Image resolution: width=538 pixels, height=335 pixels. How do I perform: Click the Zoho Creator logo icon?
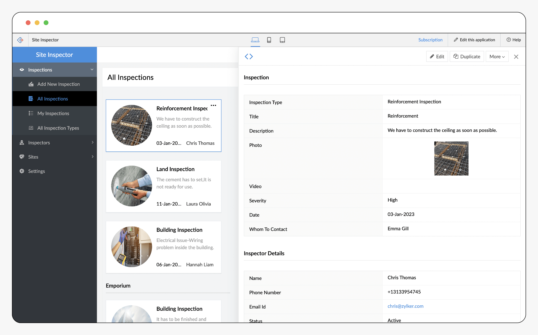20,40
